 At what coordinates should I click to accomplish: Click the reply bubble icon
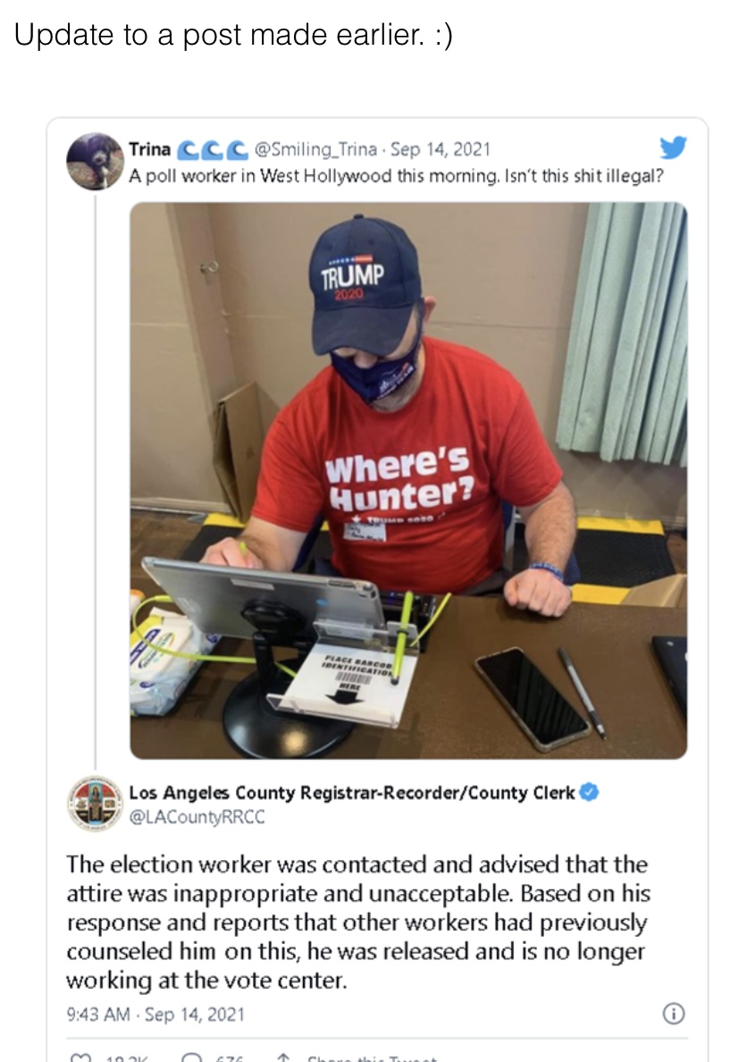pyautogui.click(x=193, y=1058)
